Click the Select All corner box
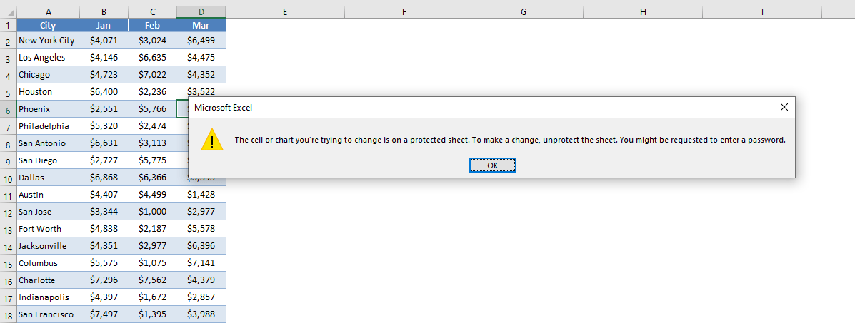The height and width of the screenshot is (323, 855). point(8,11)
